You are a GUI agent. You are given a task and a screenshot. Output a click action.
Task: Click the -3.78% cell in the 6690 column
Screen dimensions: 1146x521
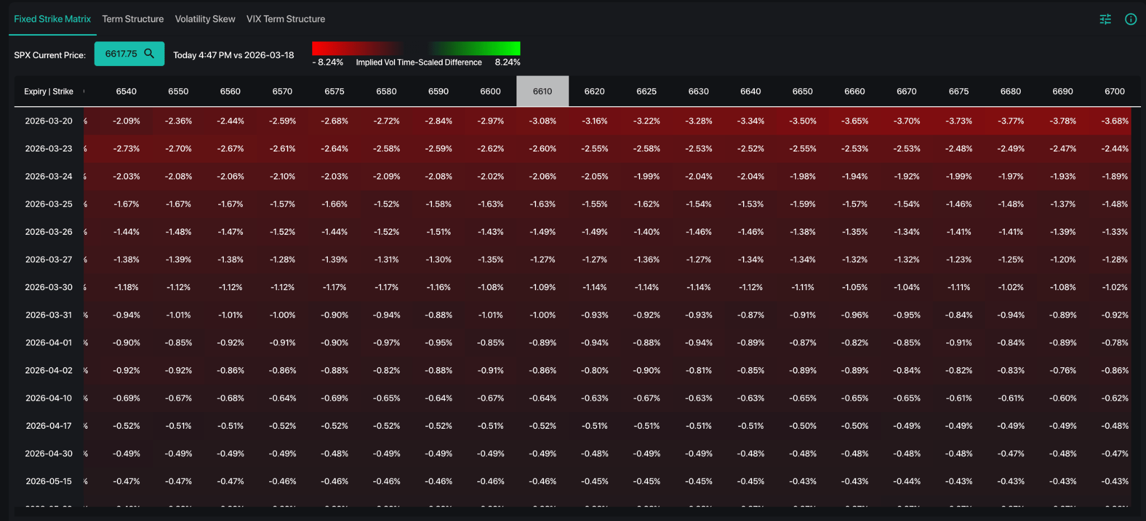1062,121
